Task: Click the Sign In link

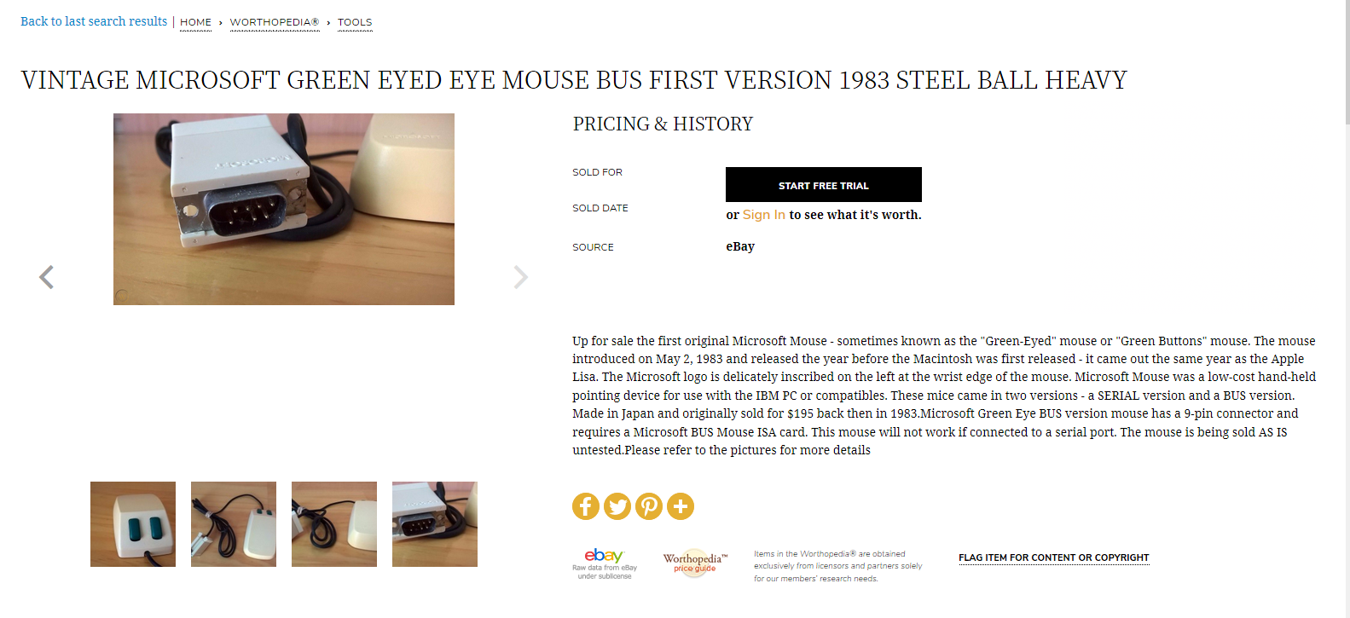Action: (x=763, y=215)
